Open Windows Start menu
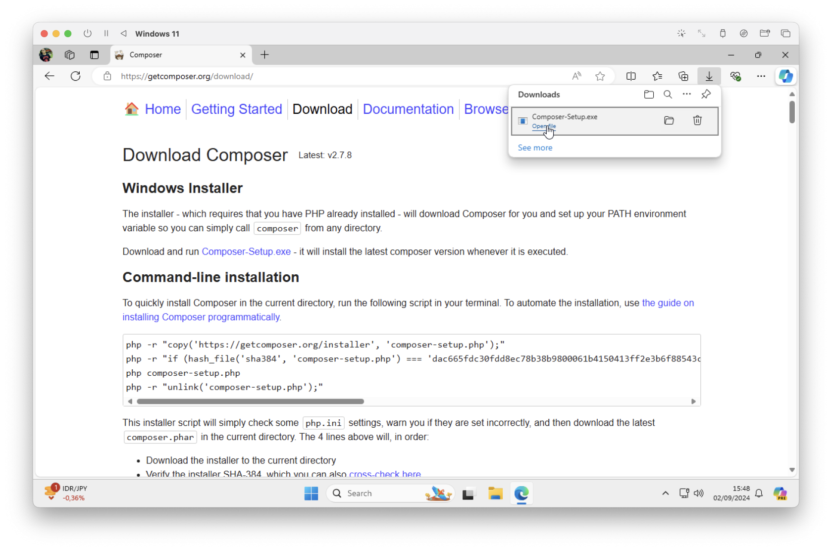832x551 pixels. click(311, 494)
